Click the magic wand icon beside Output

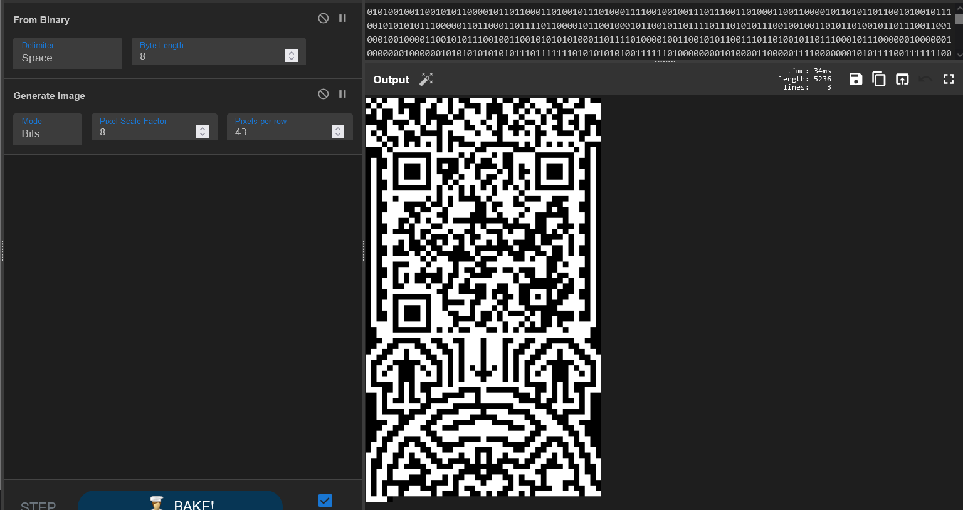click(x=426, y=80)
